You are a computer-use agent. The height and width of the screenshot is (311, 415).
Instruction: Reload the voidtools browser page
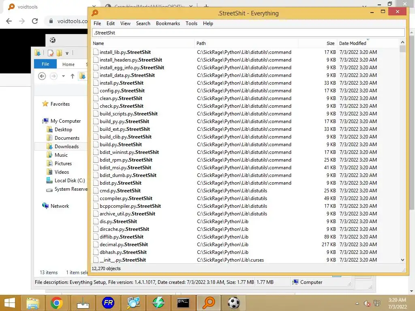point(35,21)
